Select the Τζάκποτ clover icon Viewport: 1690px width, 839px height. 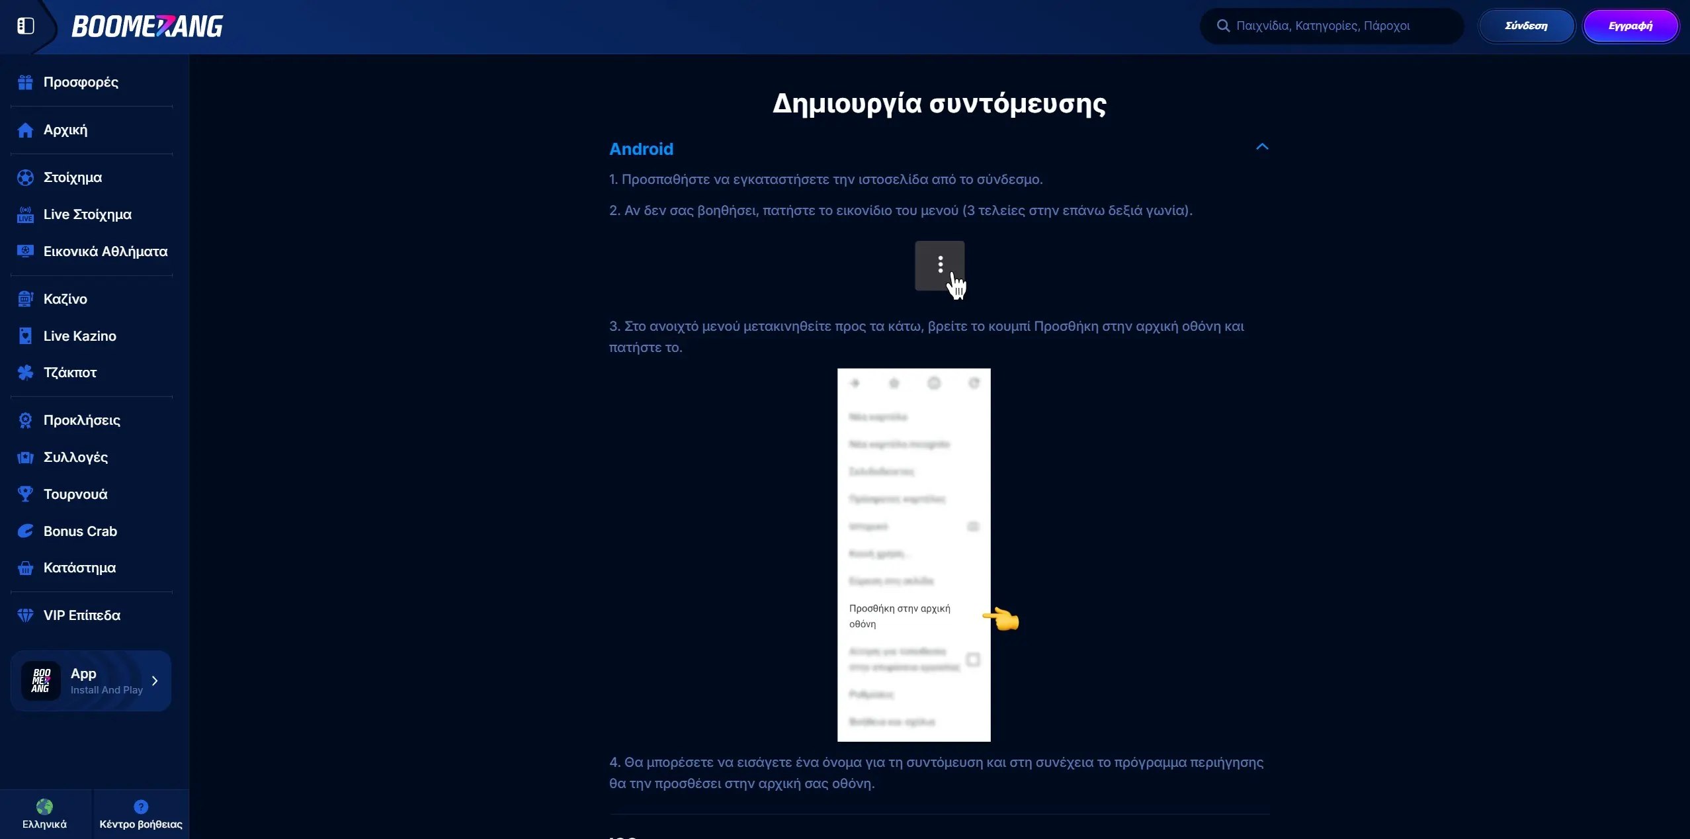click(x=25, y=372)
